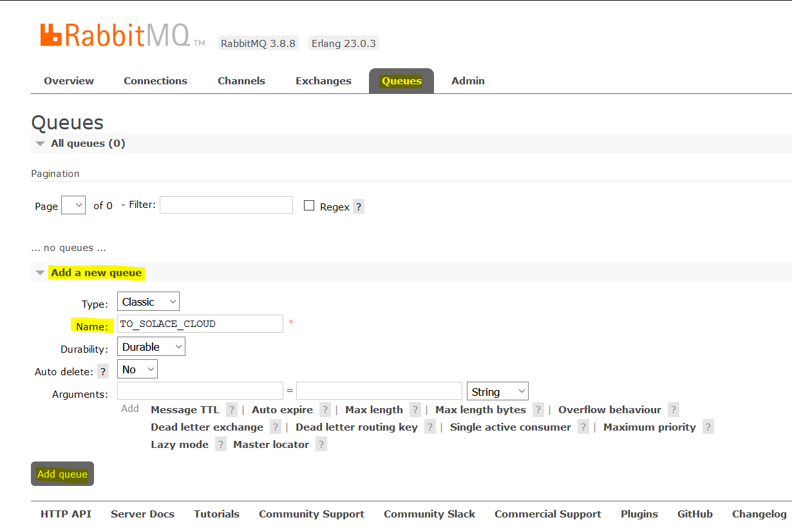Change Durability using the Durable dropdown
Screen dimensions: 792x531
click(151, 346)
